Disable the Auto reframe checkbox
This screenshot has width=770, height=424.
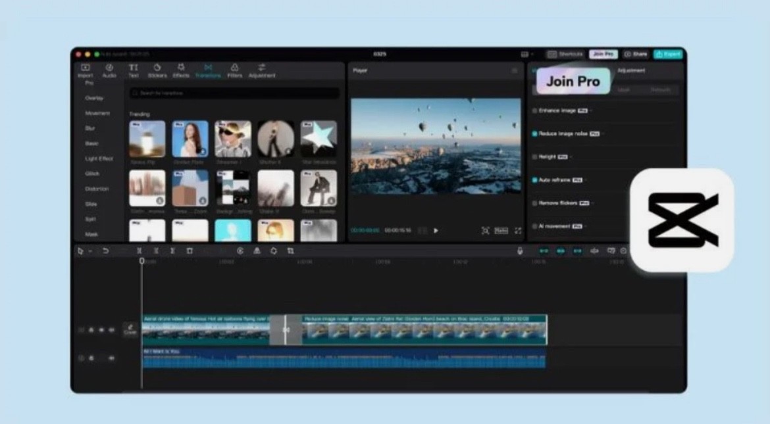(x=535, y=180)
